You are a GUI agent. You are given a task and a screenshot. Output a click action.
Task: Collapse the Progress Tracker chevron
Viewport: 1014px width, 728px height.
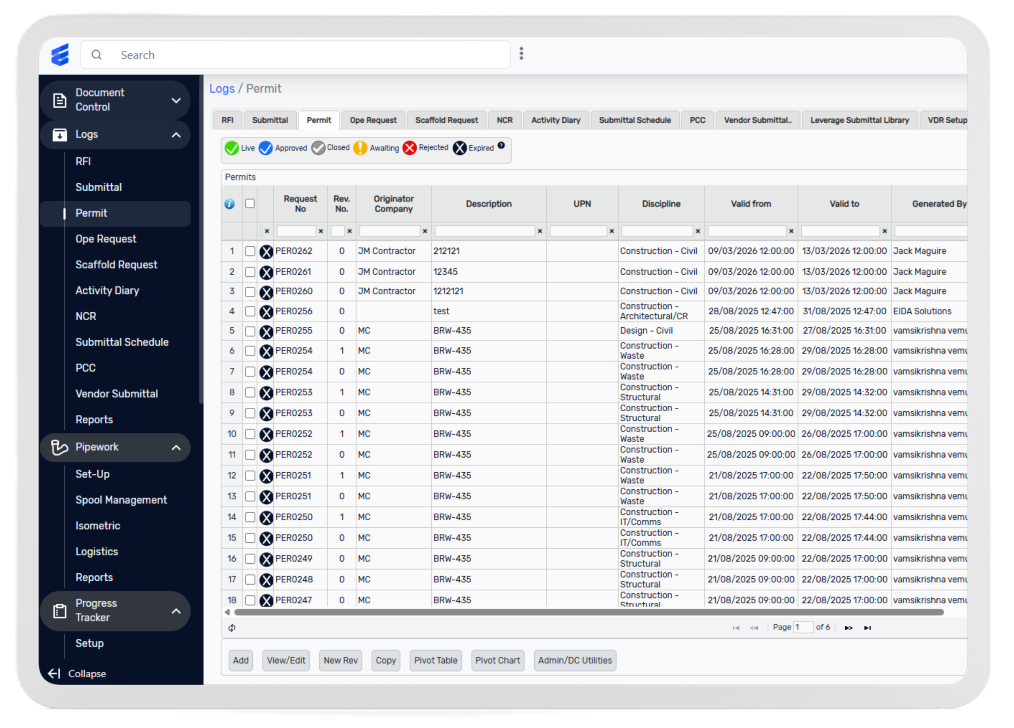[176, 611]
